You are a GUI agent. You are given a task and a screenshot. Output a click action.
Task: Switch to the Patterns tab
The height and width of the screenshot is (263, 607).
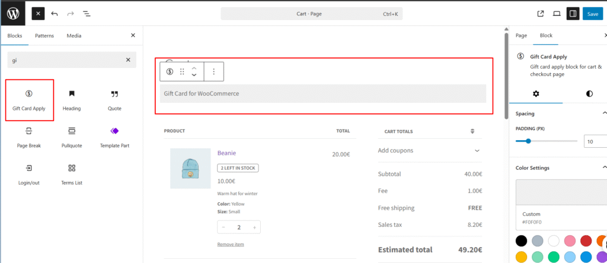[x=44, y=35]
